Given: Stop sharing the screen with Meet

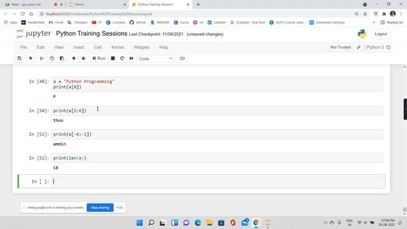Looking at the screenshot, I should tap(100, 207).
